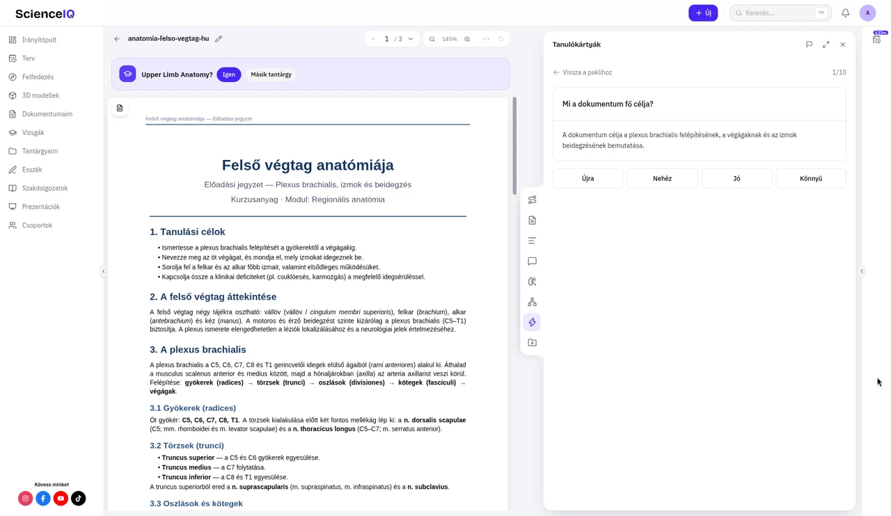Click the Új button

(x=703, y=13)
